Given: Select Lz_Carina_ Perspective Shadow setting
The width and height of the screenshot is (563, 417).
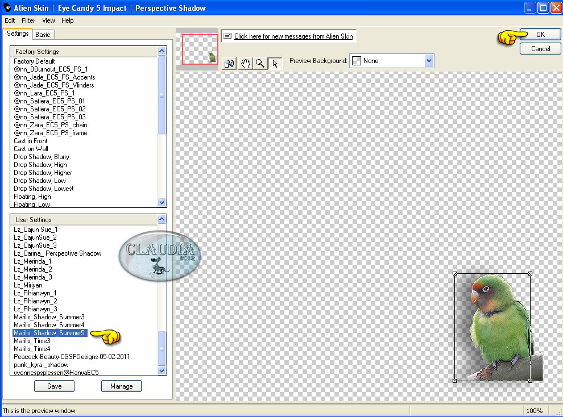Looking at the screenshot, I should point(57,253).
